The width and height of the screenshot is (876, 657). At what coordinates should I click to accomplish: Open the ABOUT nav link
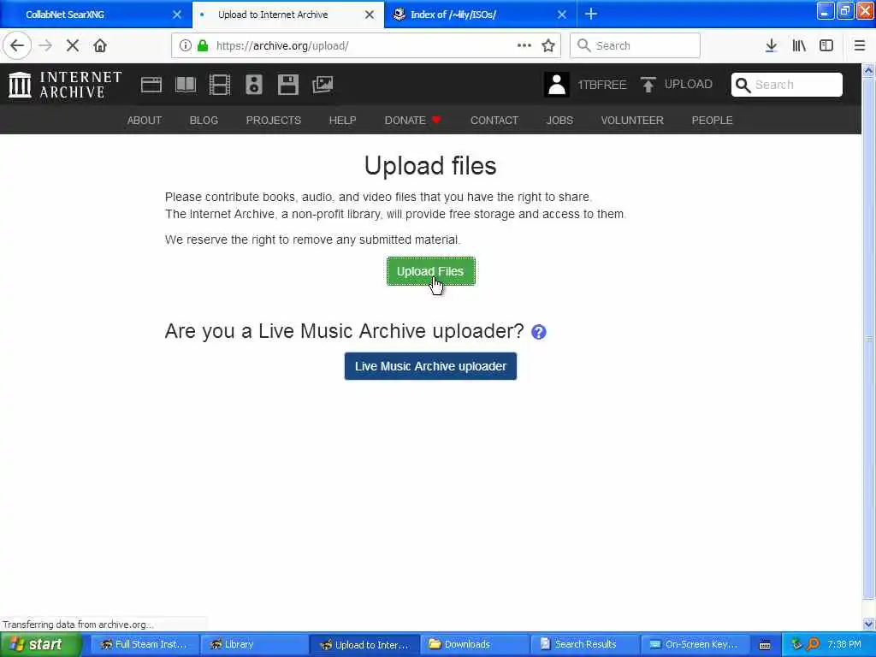pos(144,120)
